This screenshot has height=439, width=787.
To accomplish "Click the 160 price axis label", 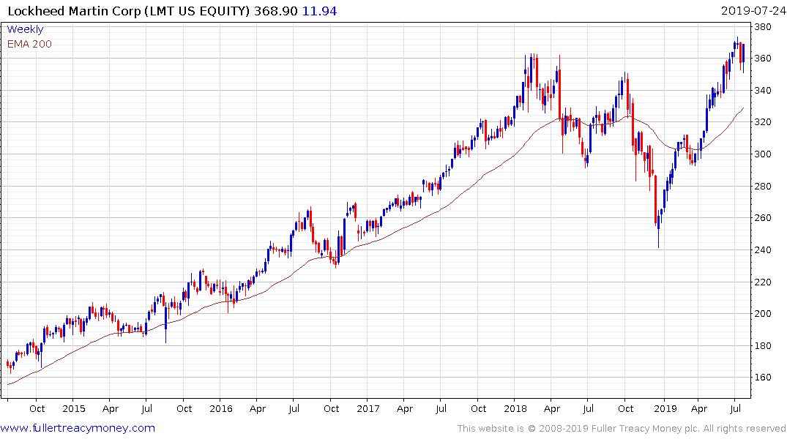I will (763, 378).
